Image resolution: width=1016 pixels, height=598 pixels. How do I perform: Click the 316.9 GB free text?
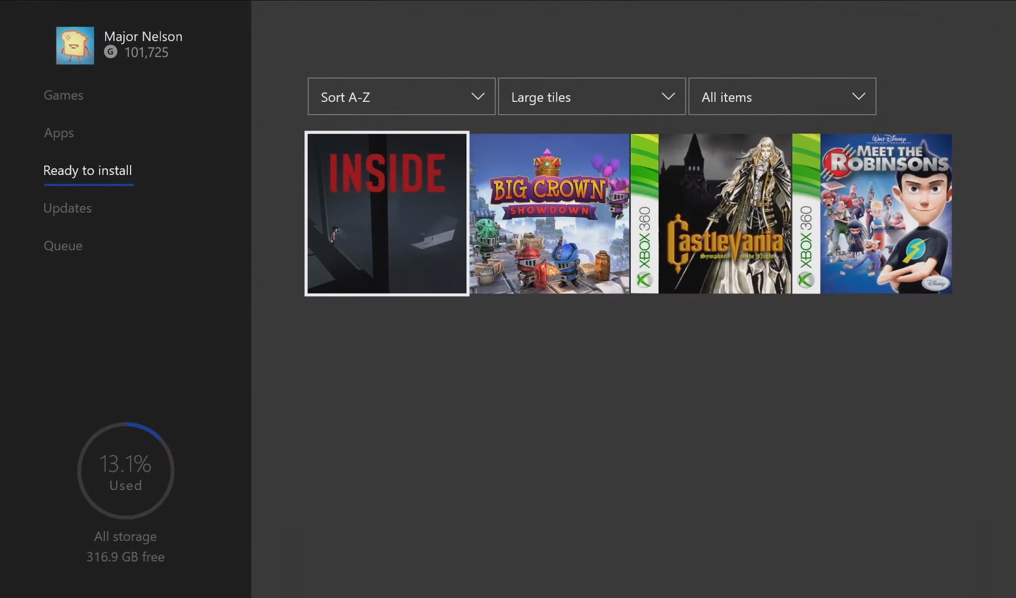[126, 557]
